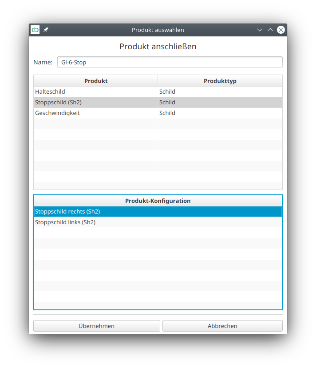Maximize the Produkt auswählen dialog

[x=270, y=30]
